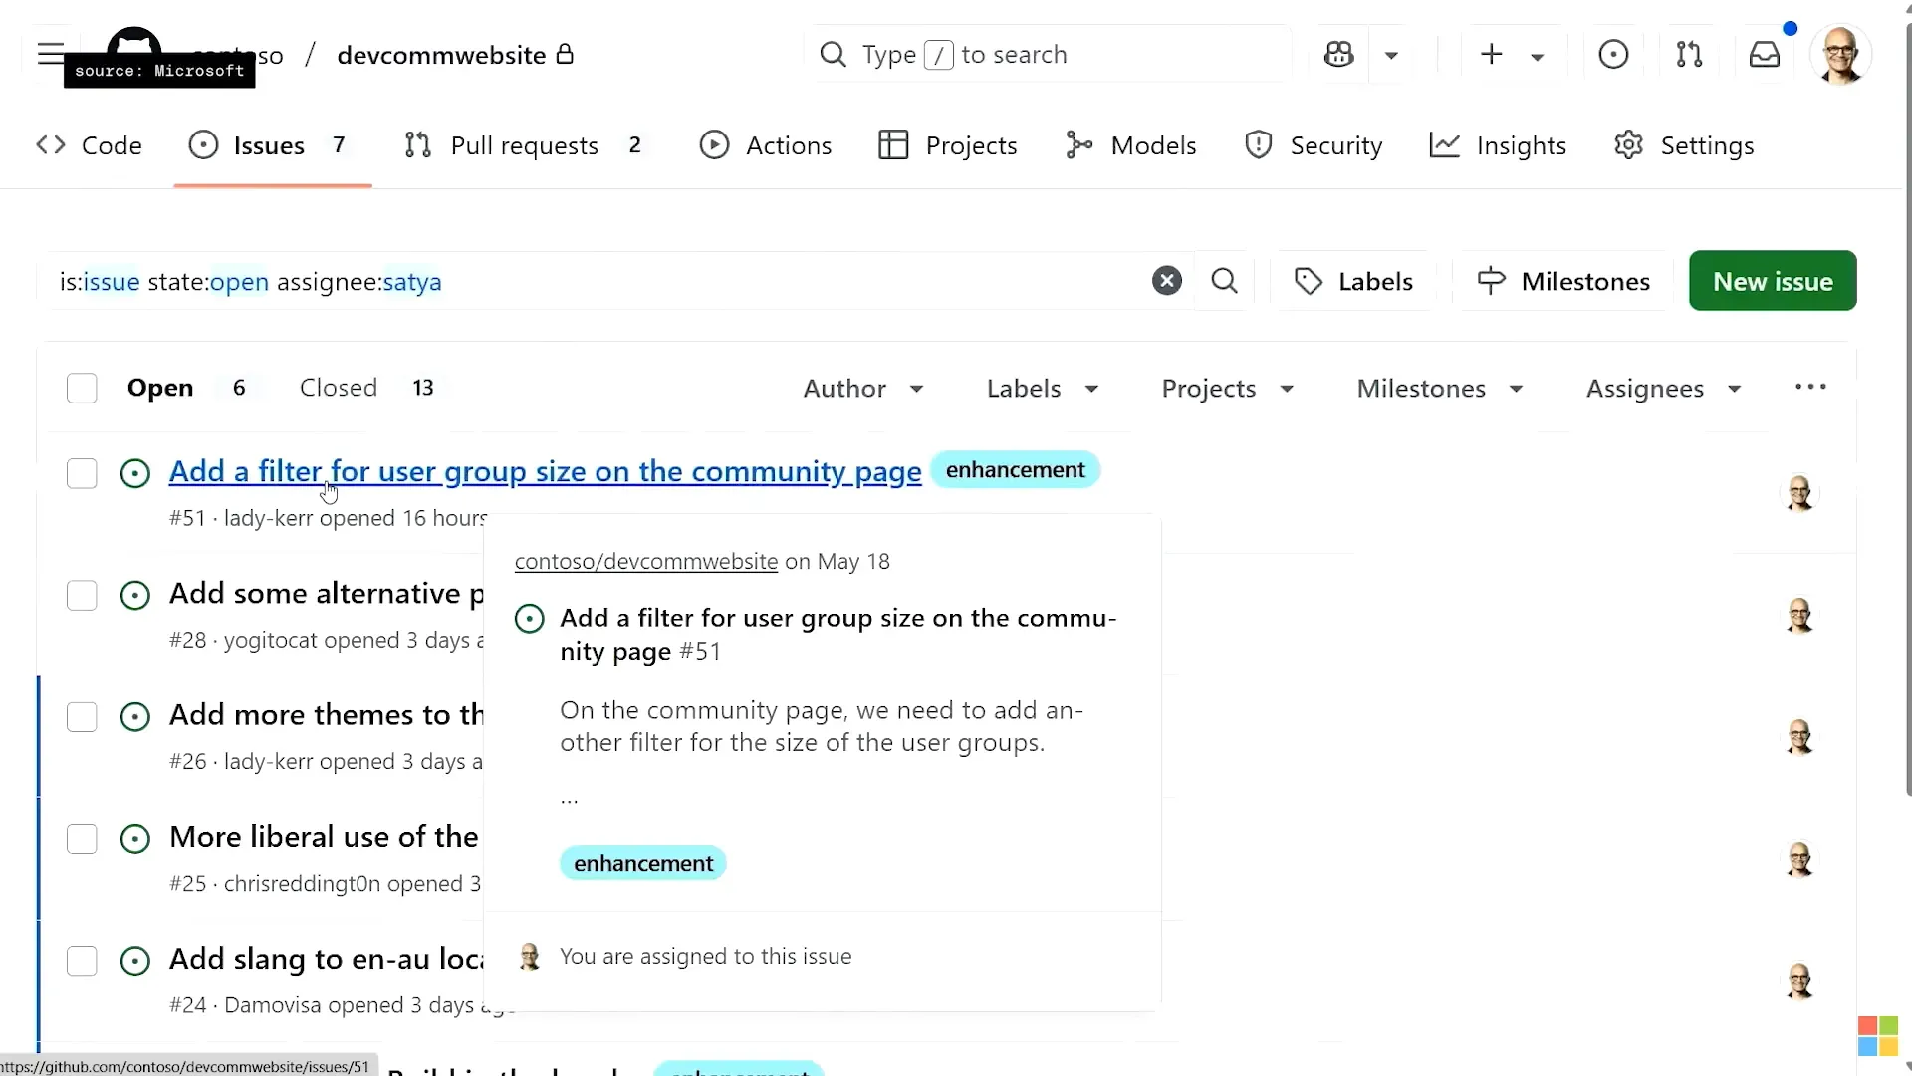Click assignee avatar on issue #25 row

pos(1799,859)
